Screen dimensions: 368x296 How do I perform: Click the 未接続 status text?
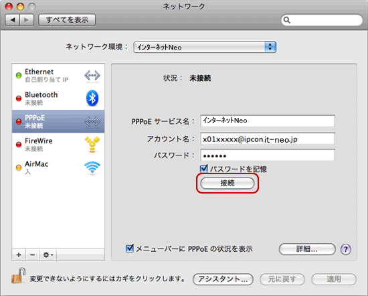tap(200, 78)
